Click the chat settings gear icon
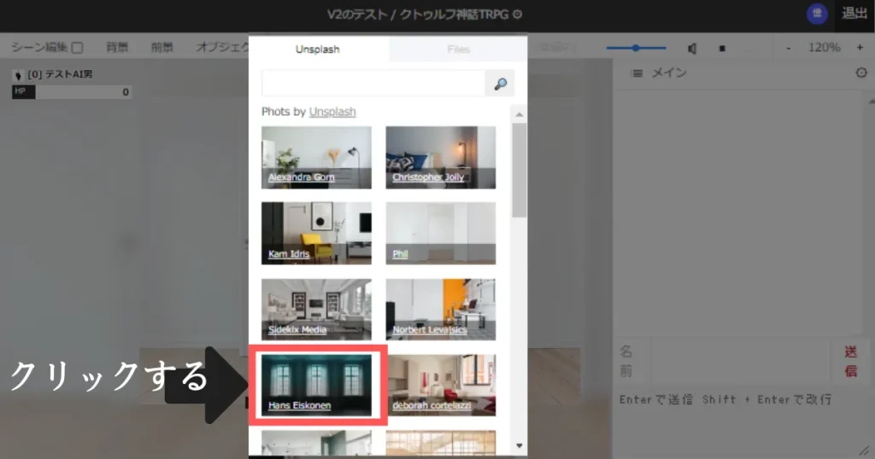The width and height of the screenshot is (875, 459). 861,73
